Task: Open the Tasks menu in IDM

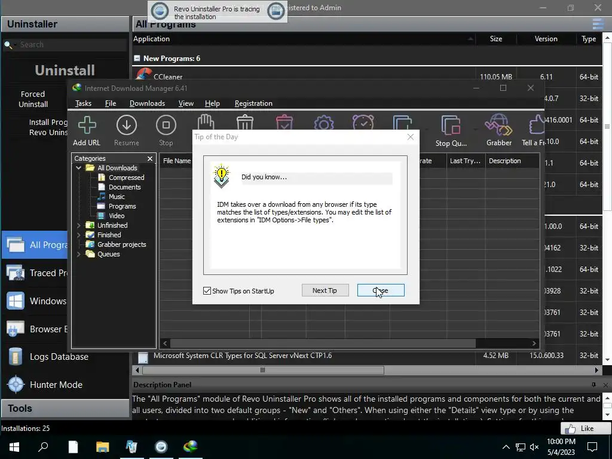Action: click(83, 103)
